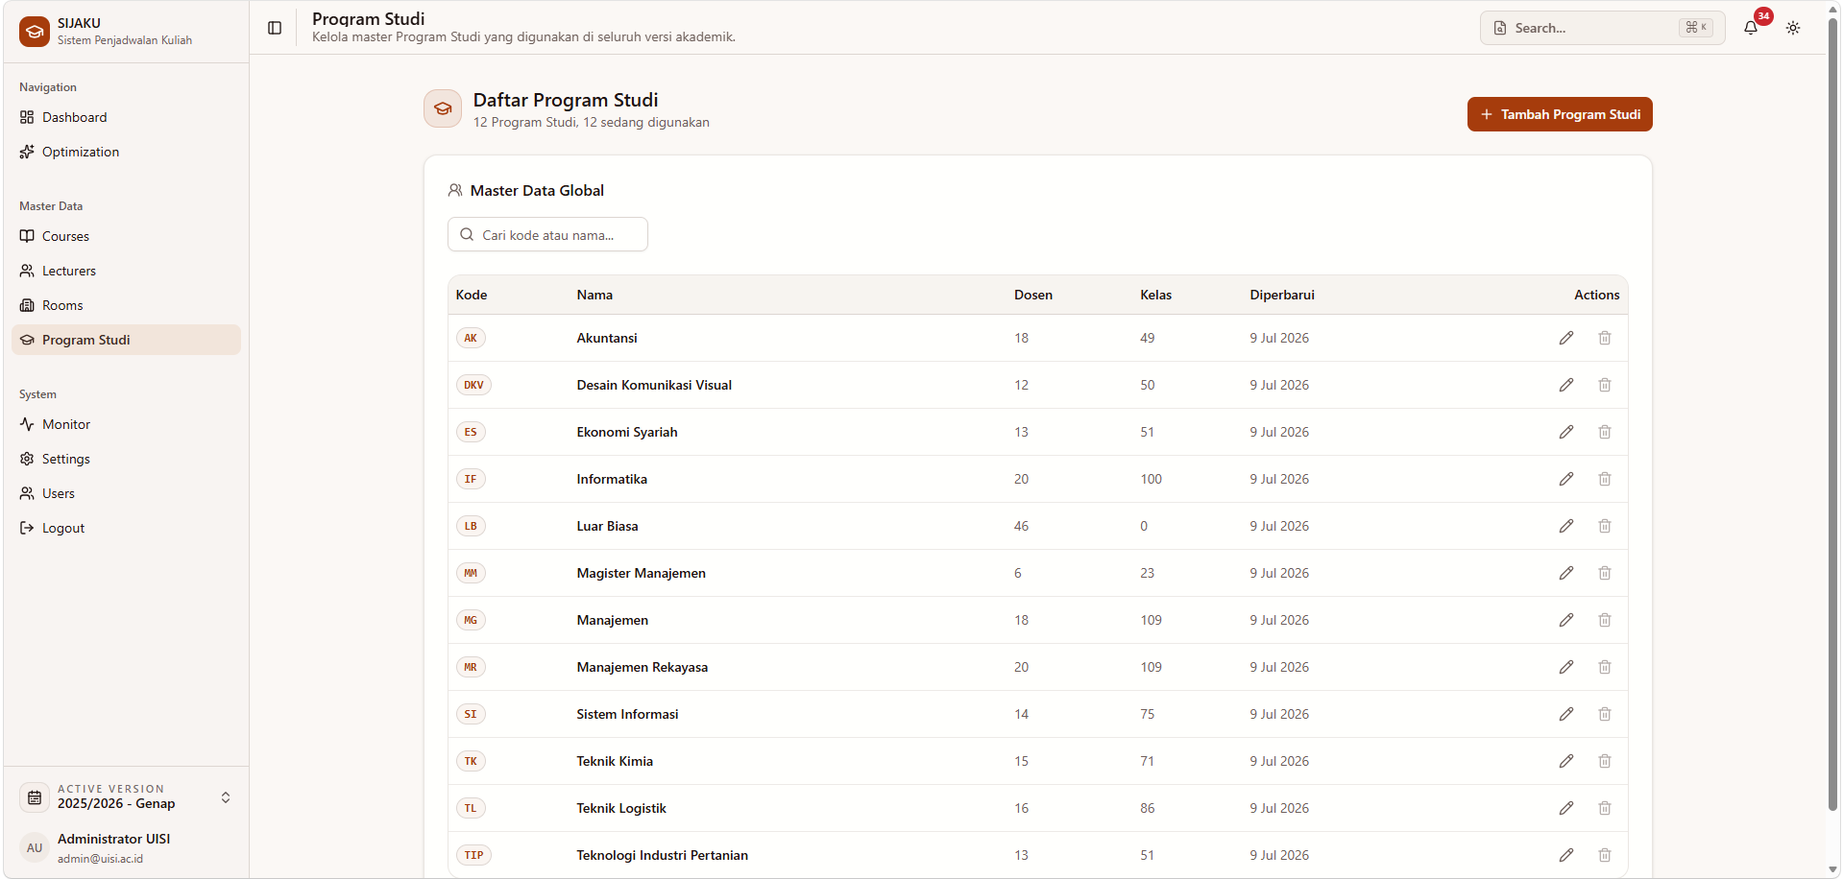Edit Desain Komunikasi Visual program
1843x879 pixels.
1566,385
